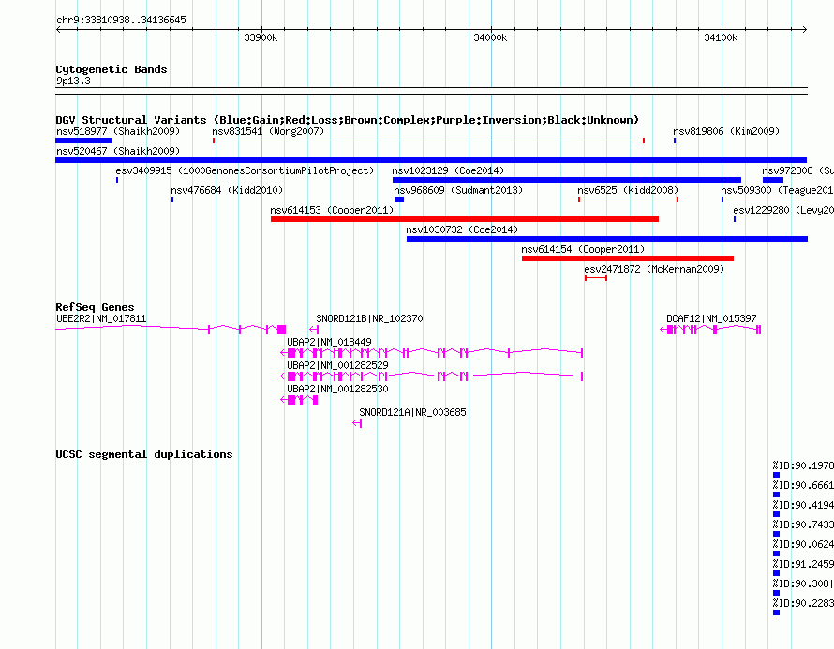Open the nsv520467 (Shaikh2009) long blue bar
The image size is (834, 649).
pyautogui.click(x=431, y=160)
